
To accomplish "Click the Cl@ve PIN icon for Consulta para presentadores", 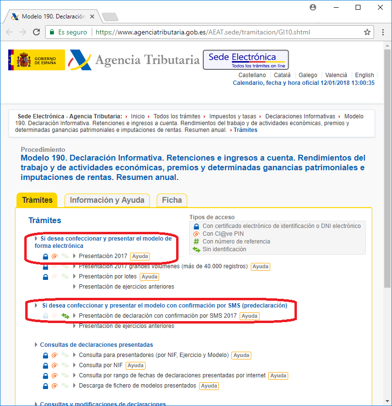I will 54,355.
